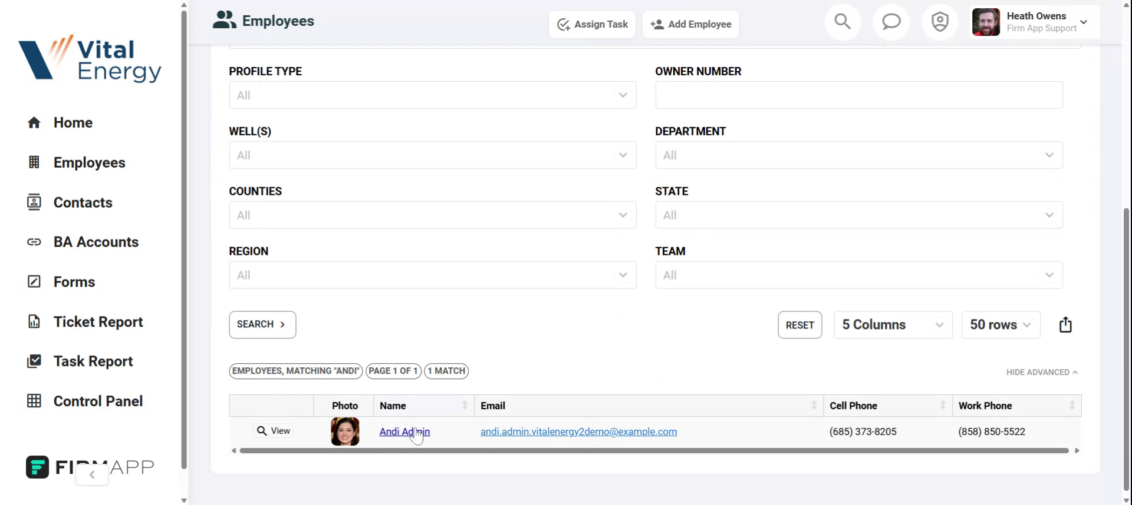Viewport: 1132px width, 505px height.
Task: Collapse filters via Hide Advanced
Action: 1042,372
